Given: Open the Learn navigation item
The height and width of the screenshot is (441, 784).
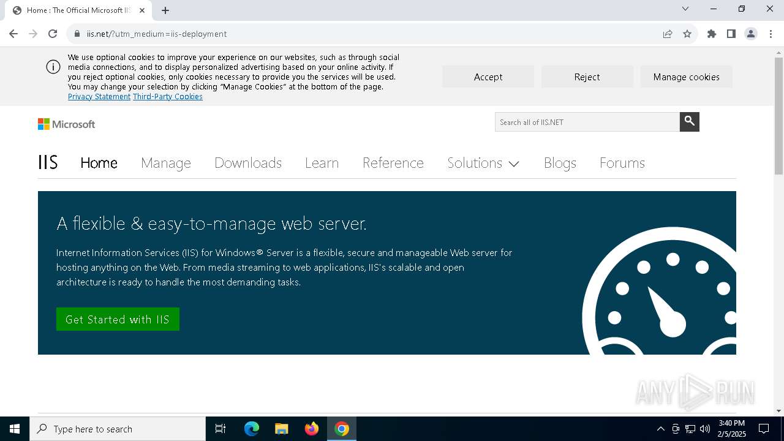Looking at the screenshot, I should (x=322, y=162).
